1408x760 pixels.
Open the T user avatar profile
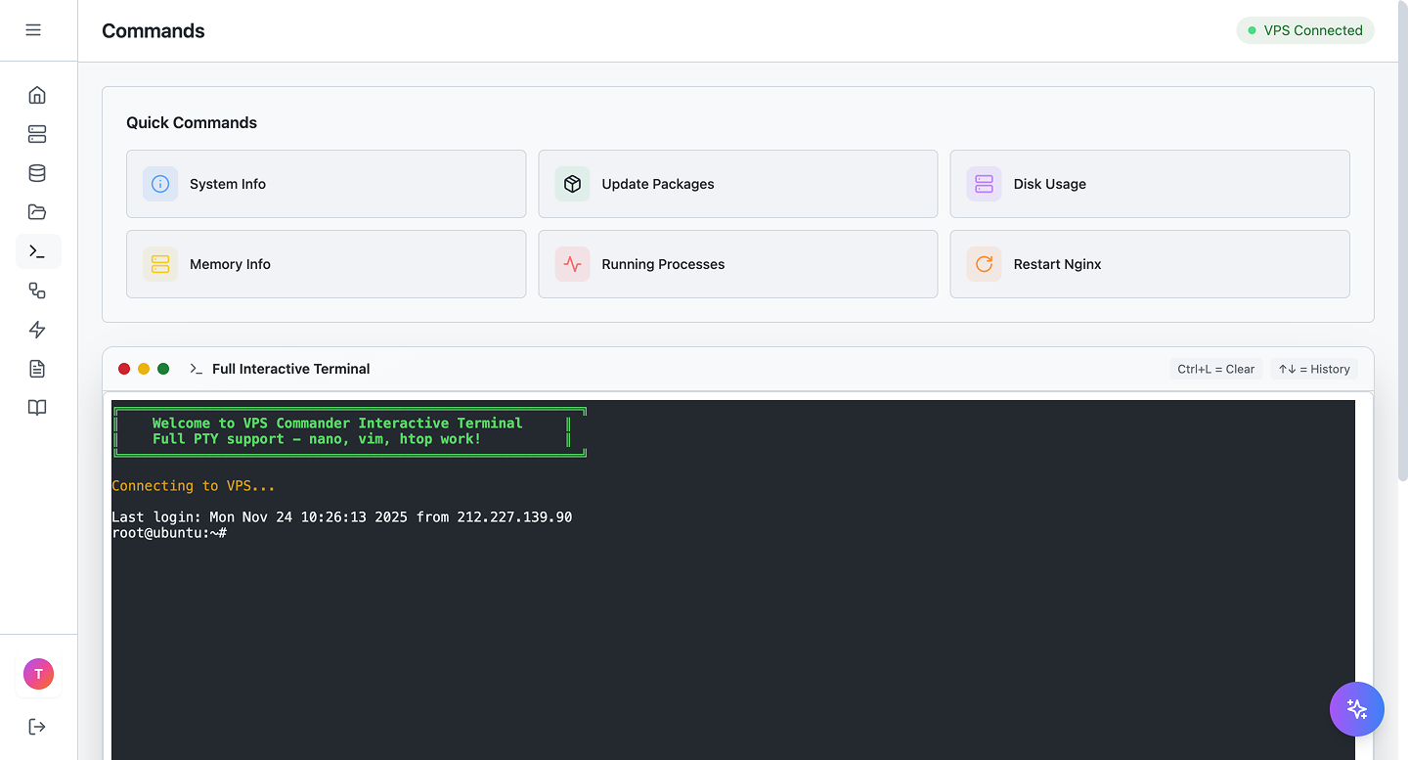pyautogui.click(x=38, y=674)
